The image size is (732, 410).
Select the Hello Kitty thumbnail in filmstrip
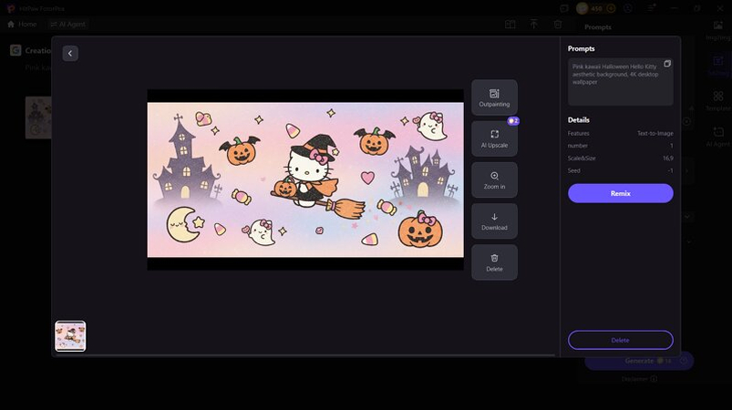(x=70, y=336)
